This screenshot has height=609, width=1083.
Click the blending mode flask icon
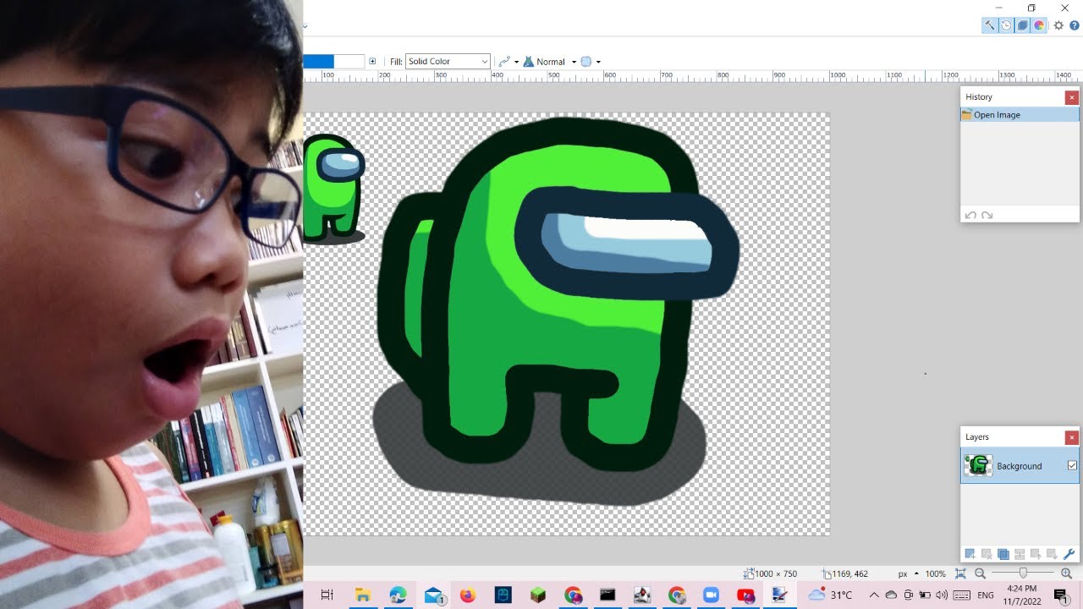[529, 62]
